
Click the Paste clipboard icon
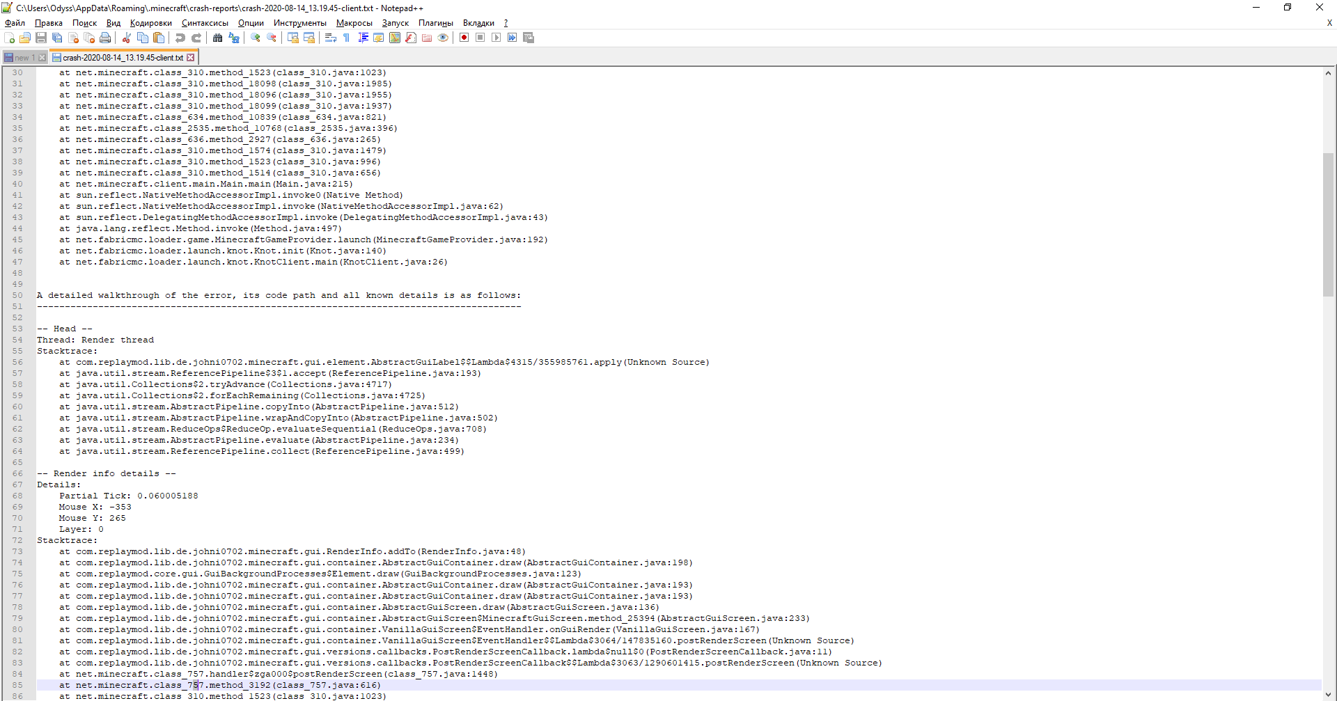[x=159, y=38]
